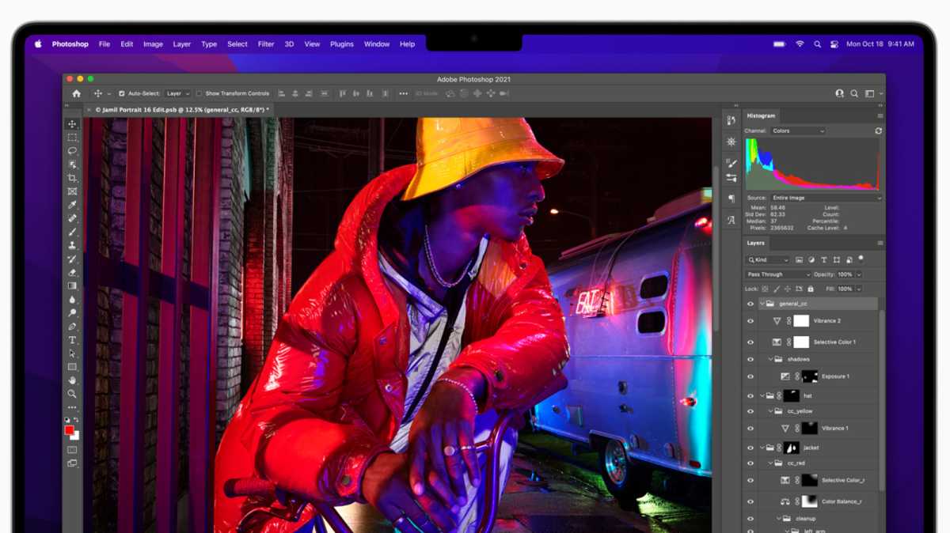The image size is (950, 533).
Task: Select the Selective Color_r layer mask thumbnail
Action: (x=809, y=480)
